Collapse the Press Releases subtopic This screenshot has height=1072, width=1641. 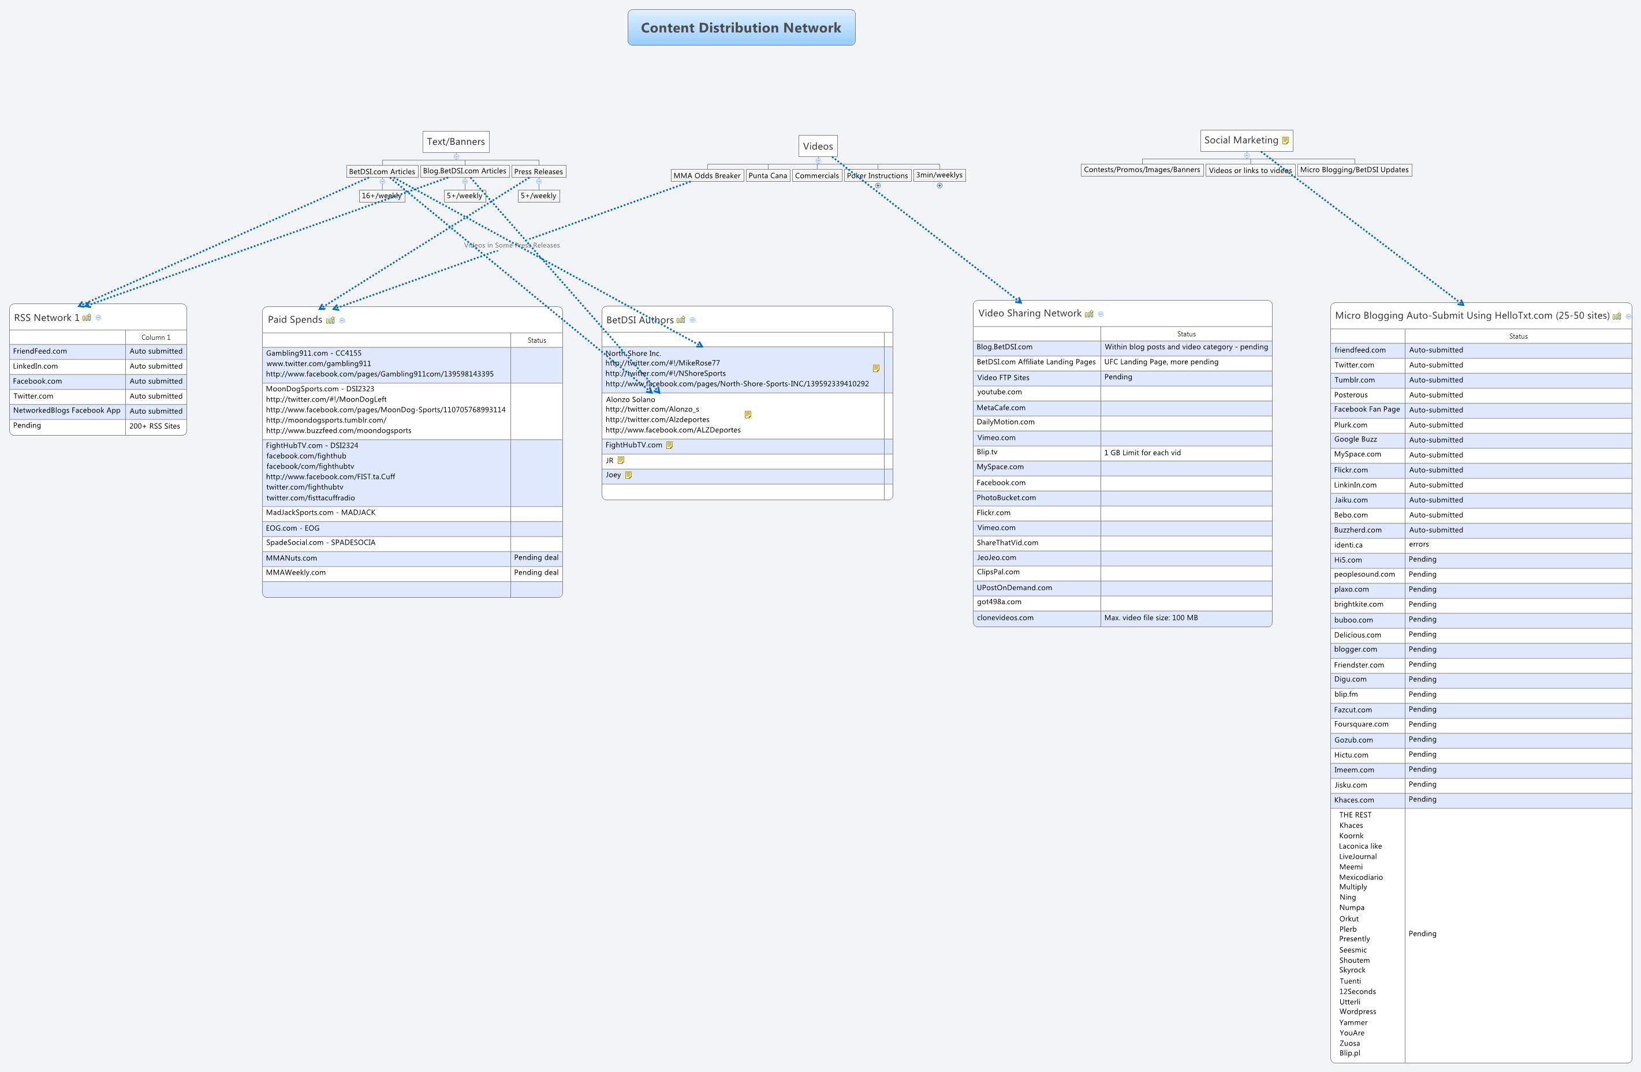[x=539, y=182]
